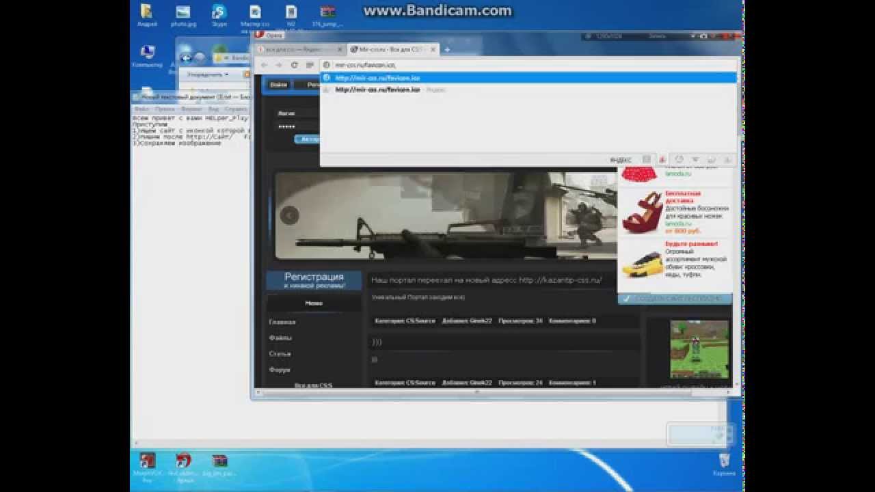Click the Бесплатная доставка ad heading
Screen dimensions: 875x492
[x=683, y=197]
